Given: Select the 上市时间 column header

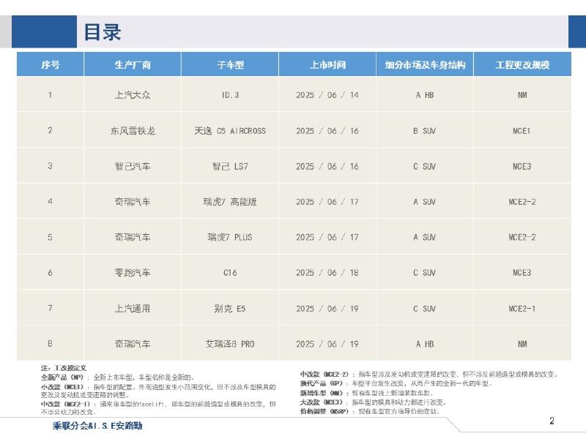Looking at the screenshot, I should (x=327, y=65).
